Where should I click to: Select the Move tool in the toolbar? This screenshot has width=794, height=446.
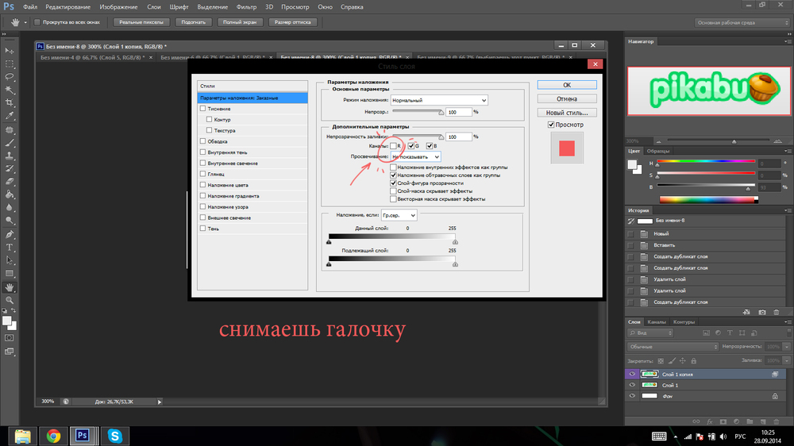[10, 49]
